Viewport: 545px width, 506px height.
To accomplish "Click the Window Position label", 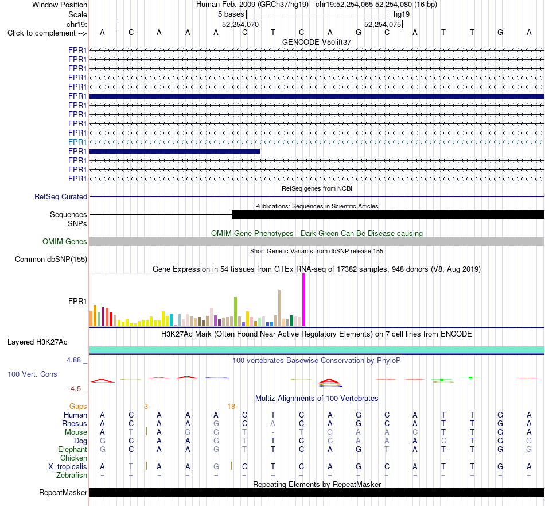I will (60, 5).
